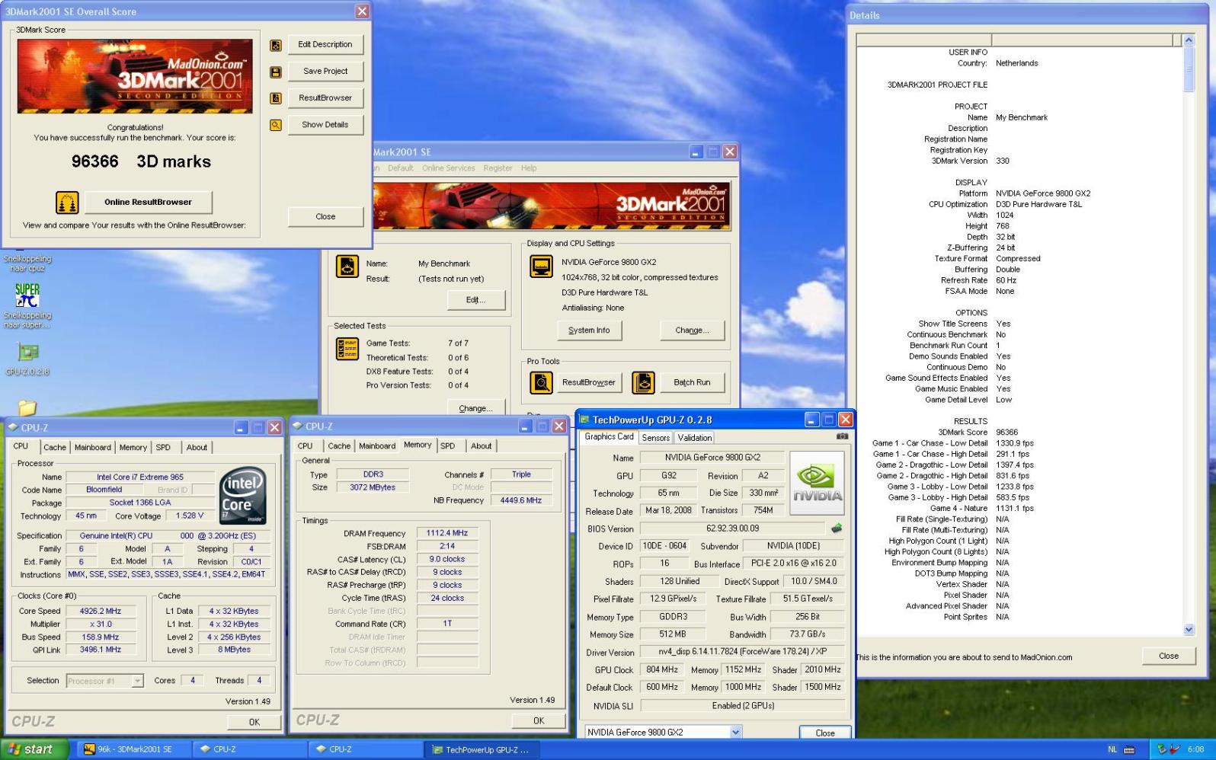
Task: Click Change button under Display settings
Action: [x=692, y=331]
